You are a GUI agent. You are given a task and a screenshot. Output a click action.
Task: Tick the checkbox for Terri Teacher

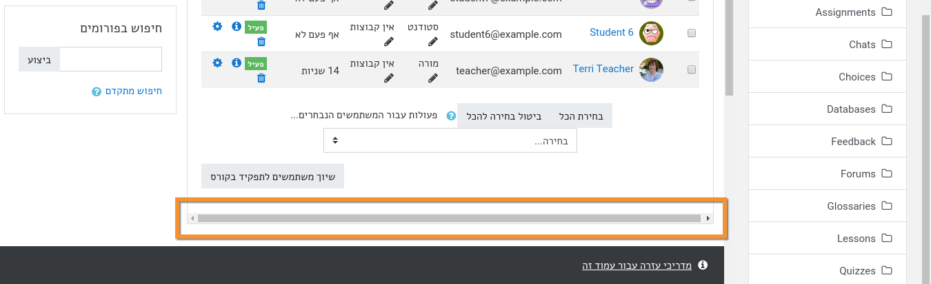pyautogui.click(x=692, y=69)
